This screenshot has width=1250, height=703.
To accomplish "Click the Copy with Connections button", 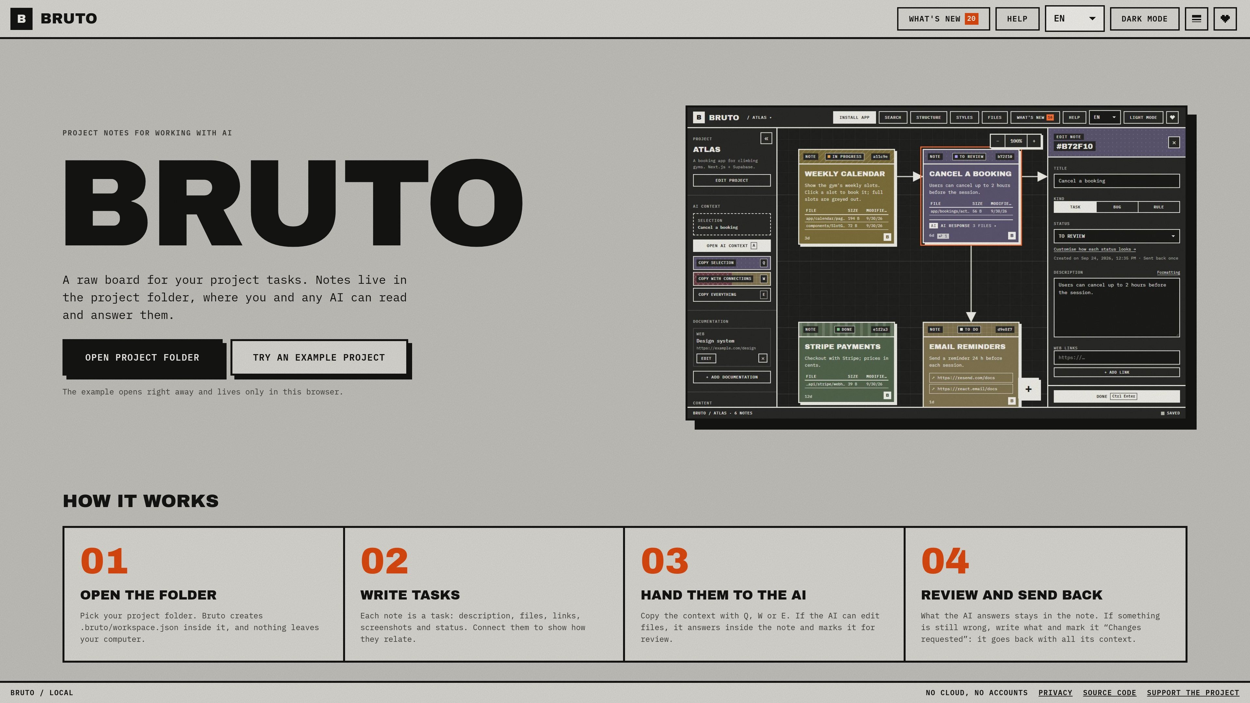I will [731, 279].
